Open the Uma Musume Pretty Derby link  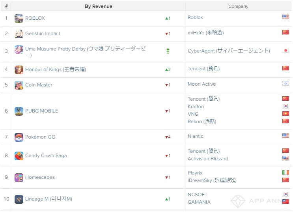86,52
